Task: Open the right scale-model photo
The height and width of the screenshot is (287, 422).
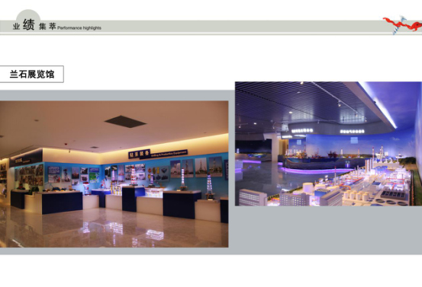Action: click(x=328, y=144)
